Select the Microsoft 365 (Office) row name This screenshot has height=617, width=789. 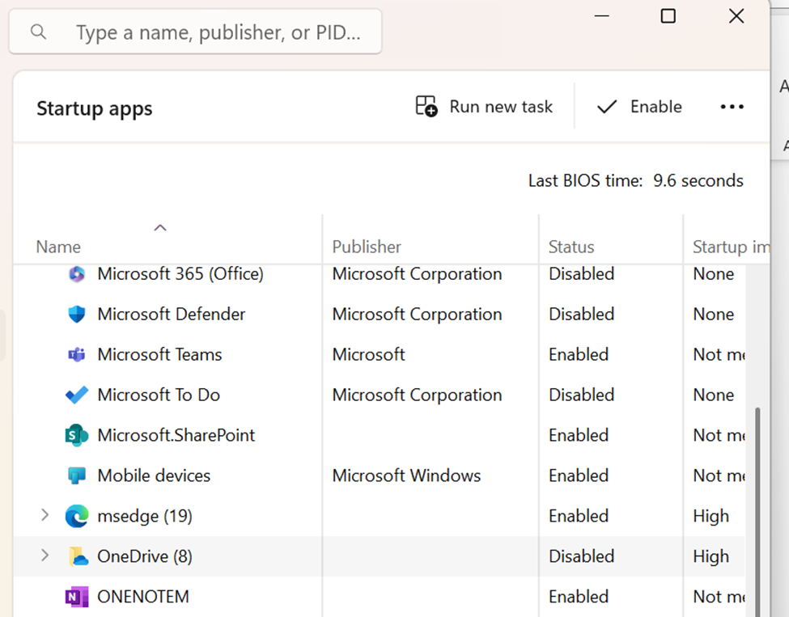[x=180, y=274]
